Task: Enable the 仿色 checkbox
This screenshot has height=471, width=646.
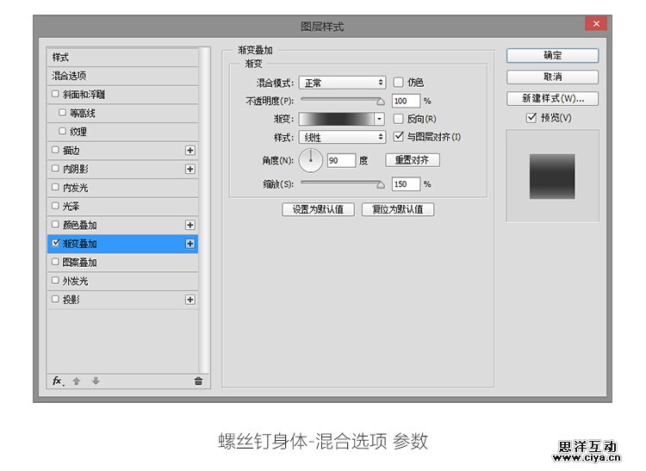Action: click(x=399, y=83)
